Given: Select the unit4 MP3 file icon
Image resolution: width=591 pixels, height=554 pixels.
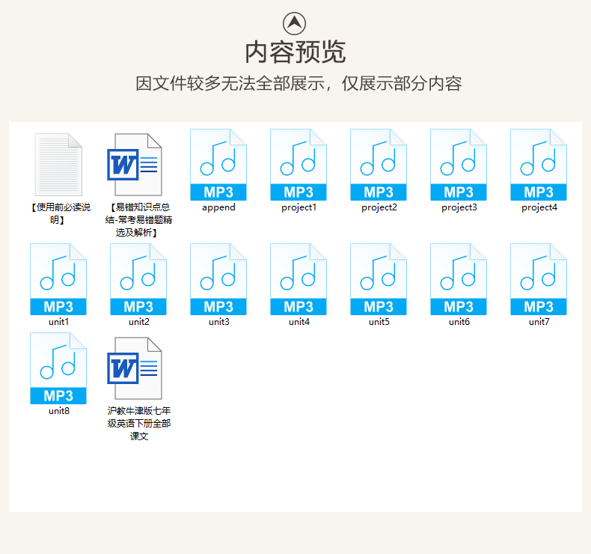Looking at the screenshot, I should (x=298, y=279).
